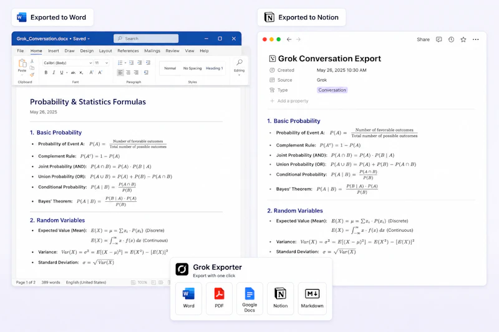Click the 389 words count in status bar

tap(51, 282)
